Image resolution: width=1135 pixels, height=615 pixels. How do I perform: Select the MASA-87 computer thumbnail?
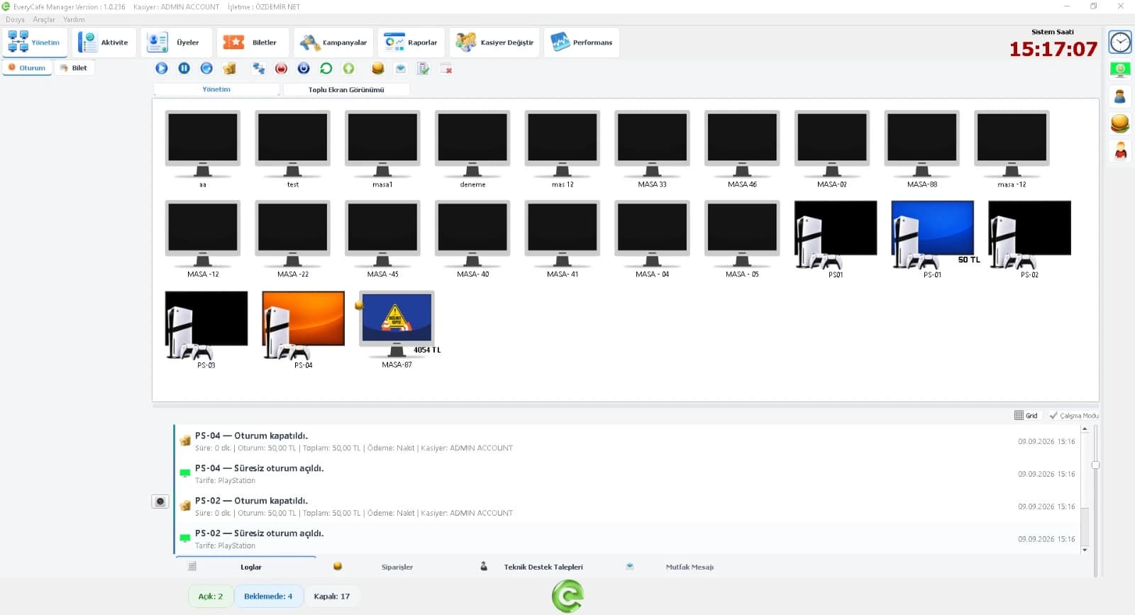pos(397,329)
